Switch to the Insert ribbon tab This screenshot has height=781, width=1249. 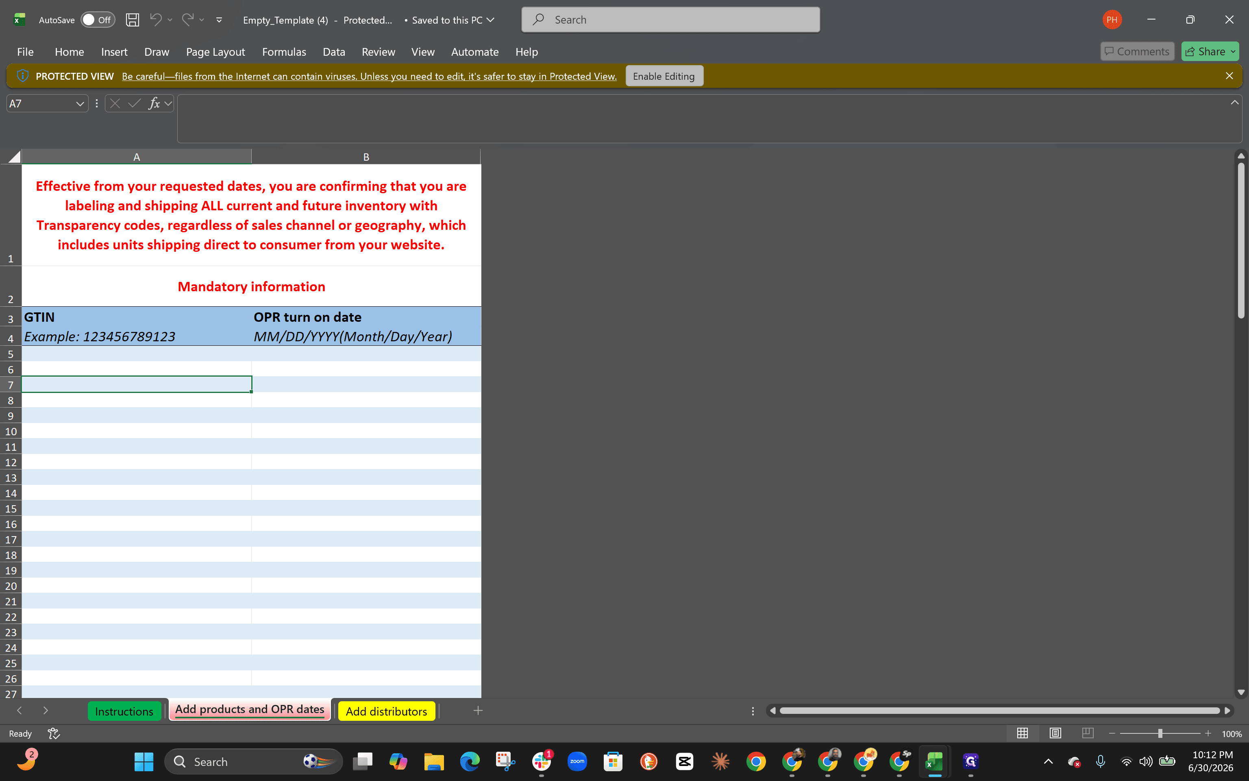(x=114, y=52)
